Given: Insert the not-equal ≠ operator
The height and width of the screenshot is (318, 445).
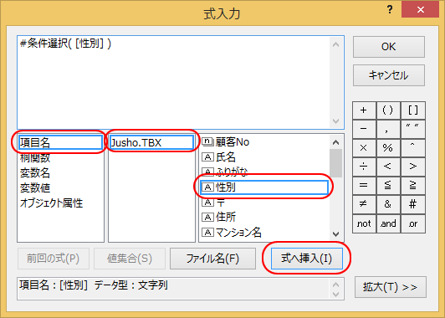Looking at the screenshot, I should pyautogui.click(x=364, y=204).
